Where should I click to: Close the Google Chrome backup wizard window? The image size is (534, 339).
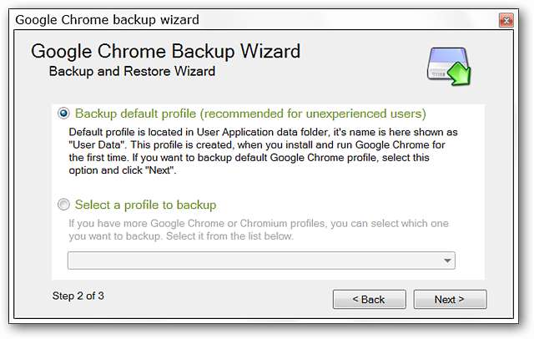click(505, 18)
